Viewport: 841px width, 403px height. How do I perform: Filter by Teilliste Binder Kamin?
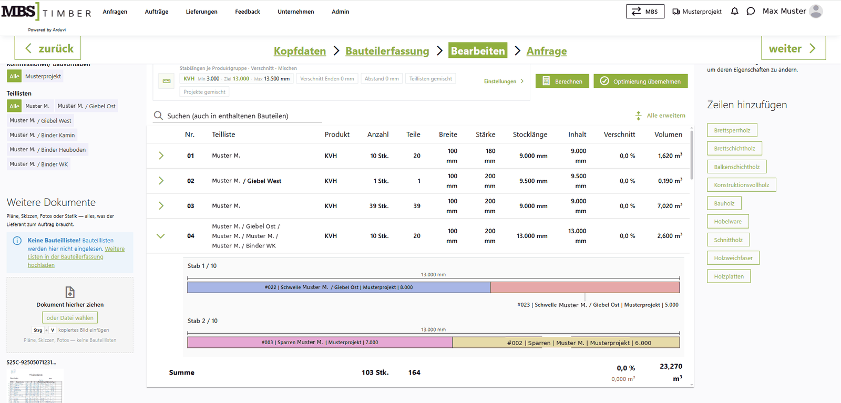42,136
